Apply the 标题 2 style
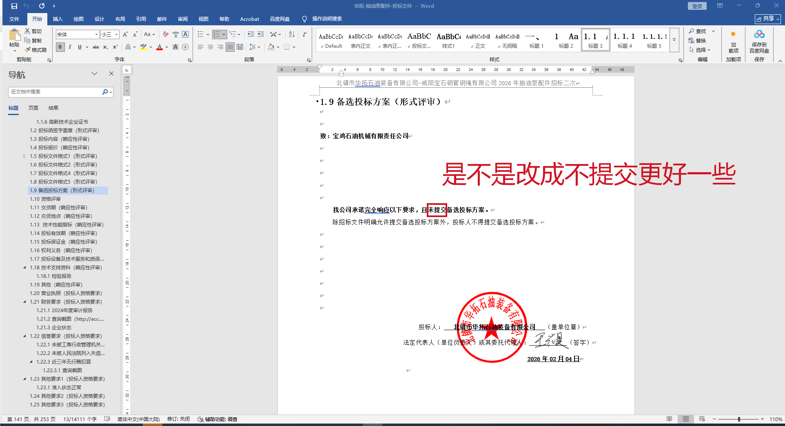Image resolution: width=785 pixels, height=426 pixels. pyautogui.click(x=566, y=40)
